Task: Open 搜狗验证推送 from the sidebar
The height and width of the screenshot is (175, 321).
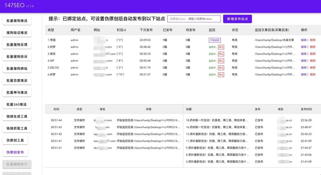Action: [17, 33]
